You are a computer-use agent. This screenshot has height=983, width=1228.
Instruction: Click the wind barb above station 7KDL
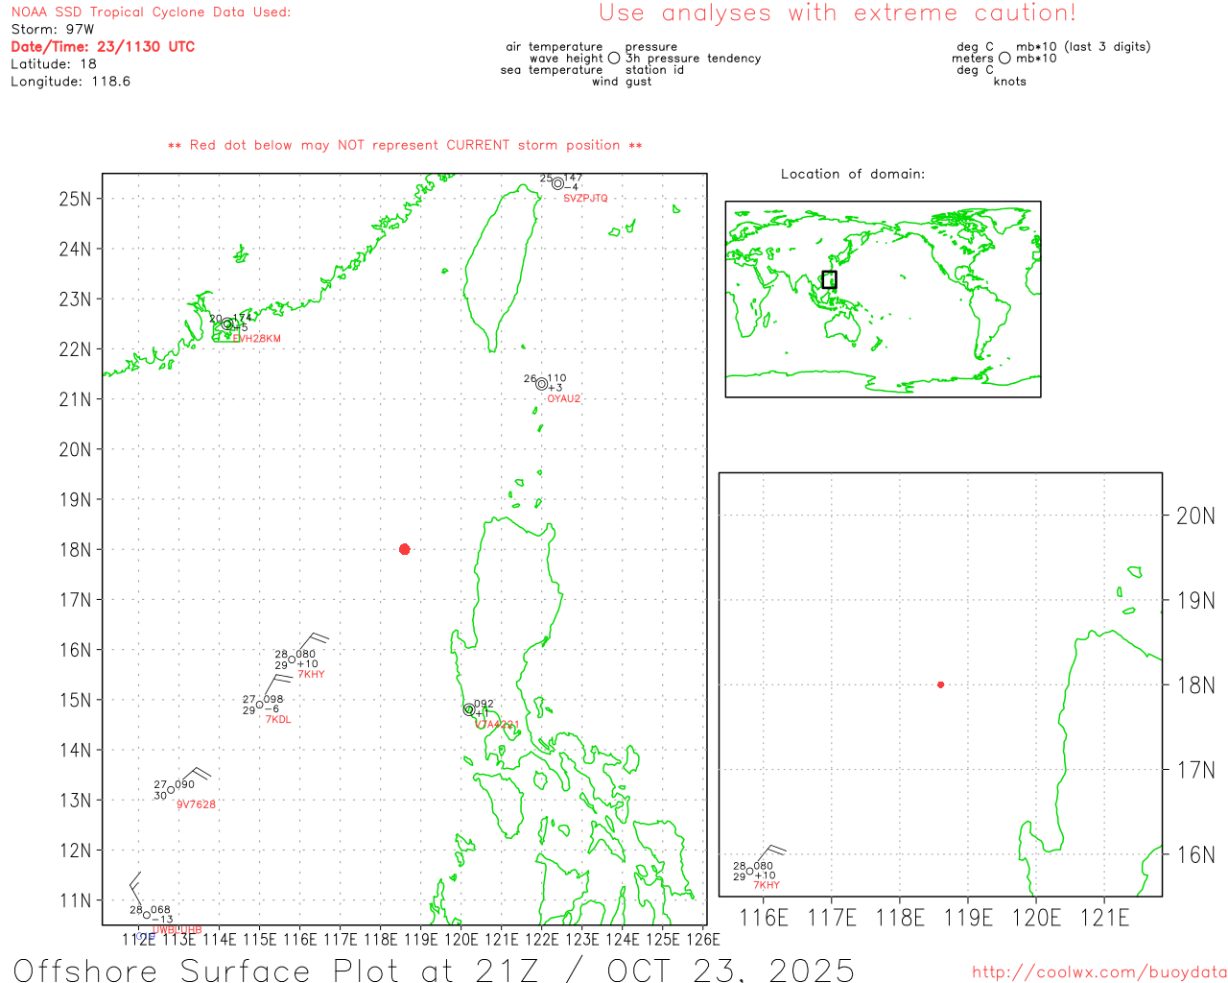(277, 687)
